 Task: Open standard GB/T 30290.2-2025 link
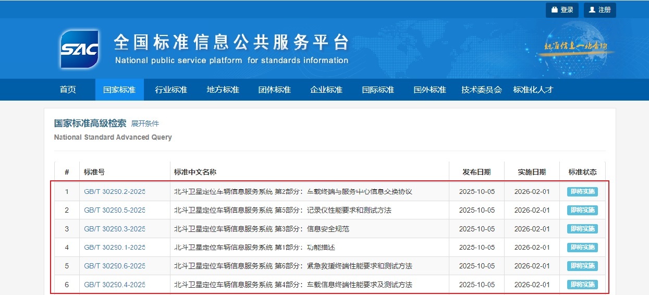click(x=114, y=192)
